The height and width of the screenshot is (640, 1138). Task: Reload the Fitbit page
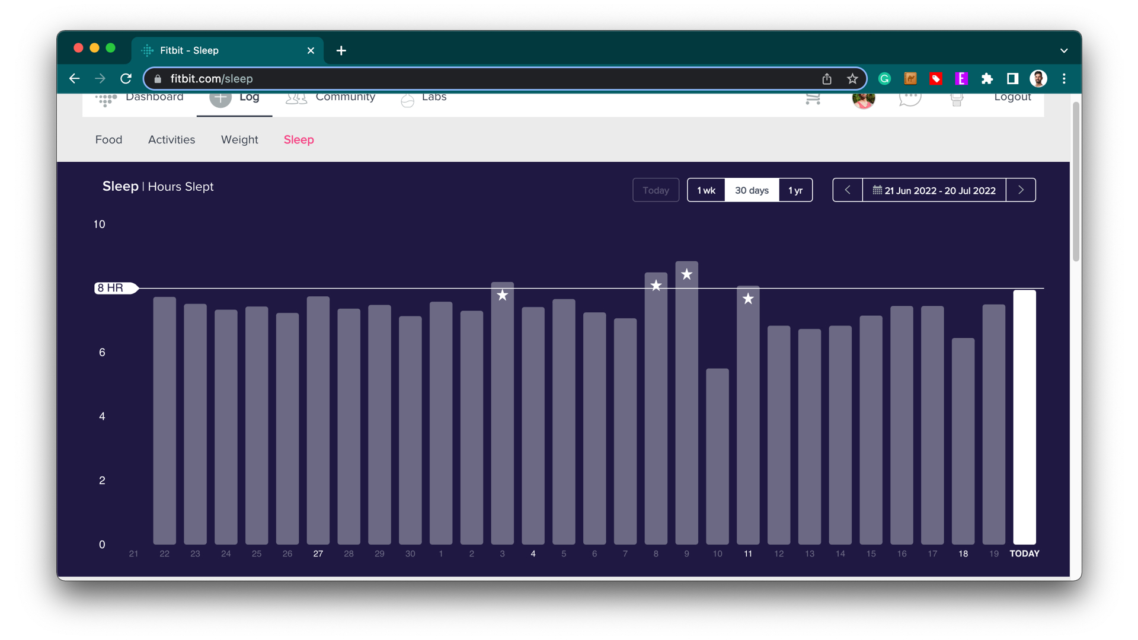[x=126, y=78]
